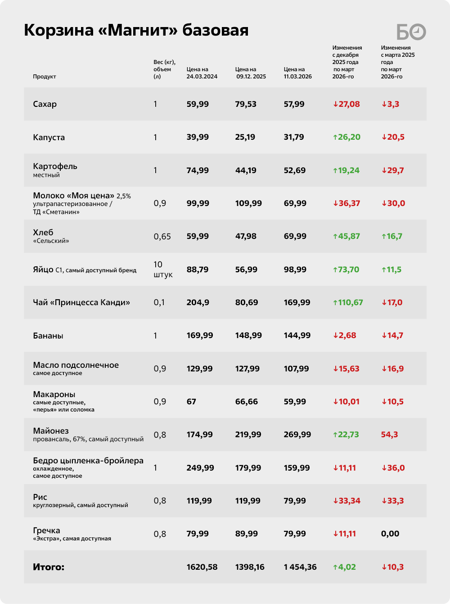Select the «Чай Принцесса Канди» row label

[81, 302]
